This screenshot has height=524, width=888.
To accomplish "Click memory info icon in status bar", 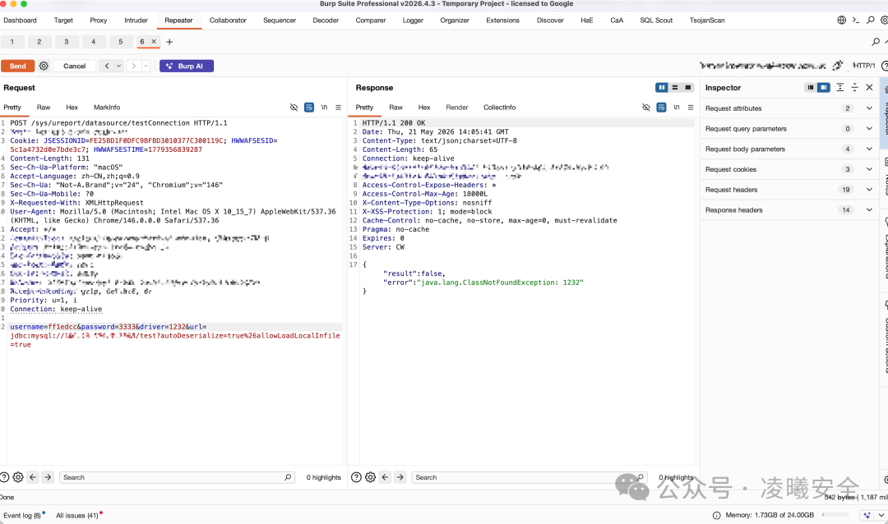I will 716,515.
